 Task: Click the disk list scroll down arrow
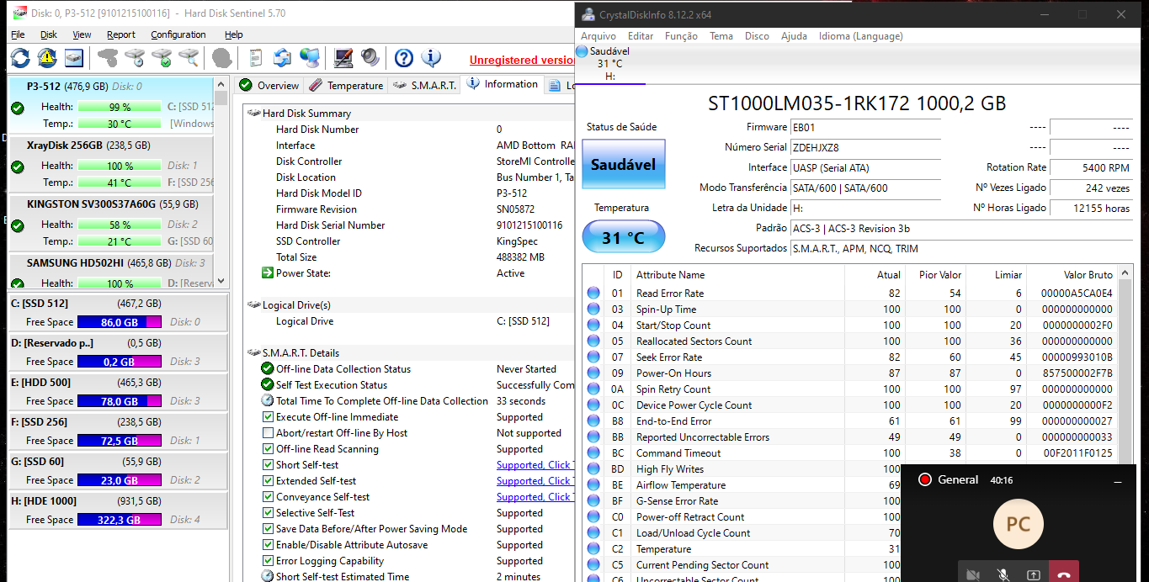pyautogui.click(x=221, y=282)
